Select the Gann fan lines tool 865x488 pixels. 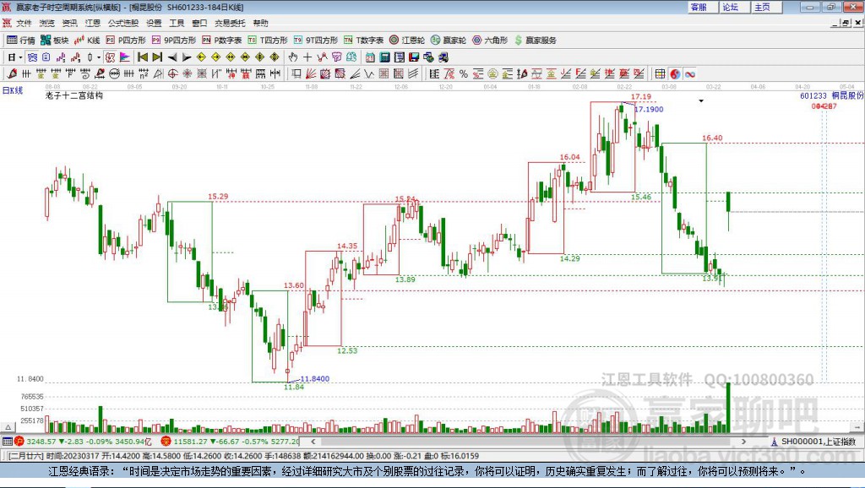(310, 74)
